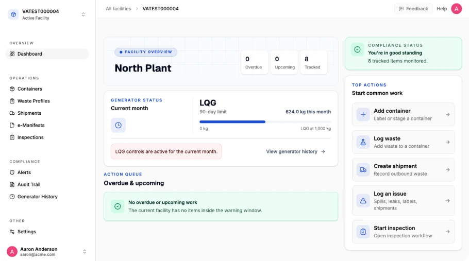Viewport: 469px width, 261px height.
Task: Click the Overdue count tile
Action: [x=254, y=62]
